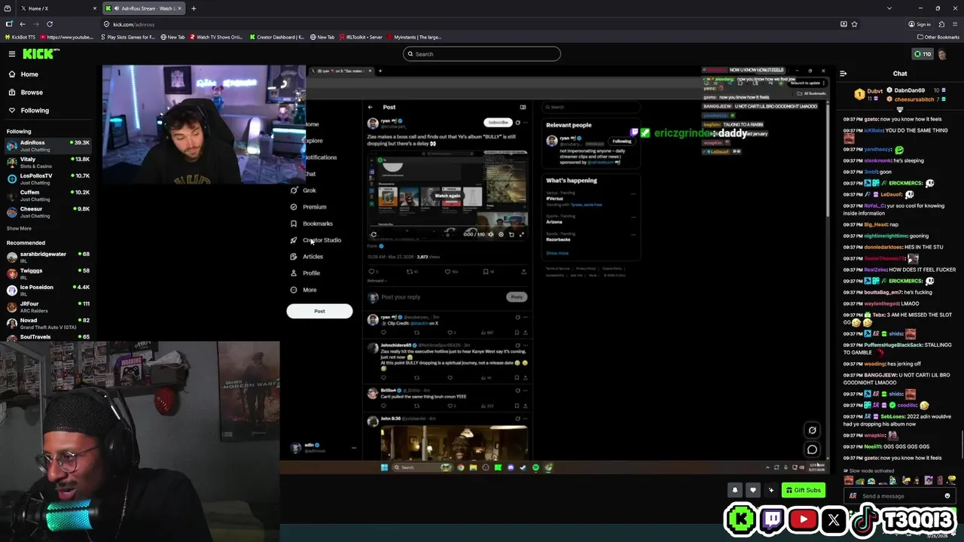Open the user profile avatar menu
Image resolution: width=964 pixels, height=542 pixels.
tap(943, 53)
